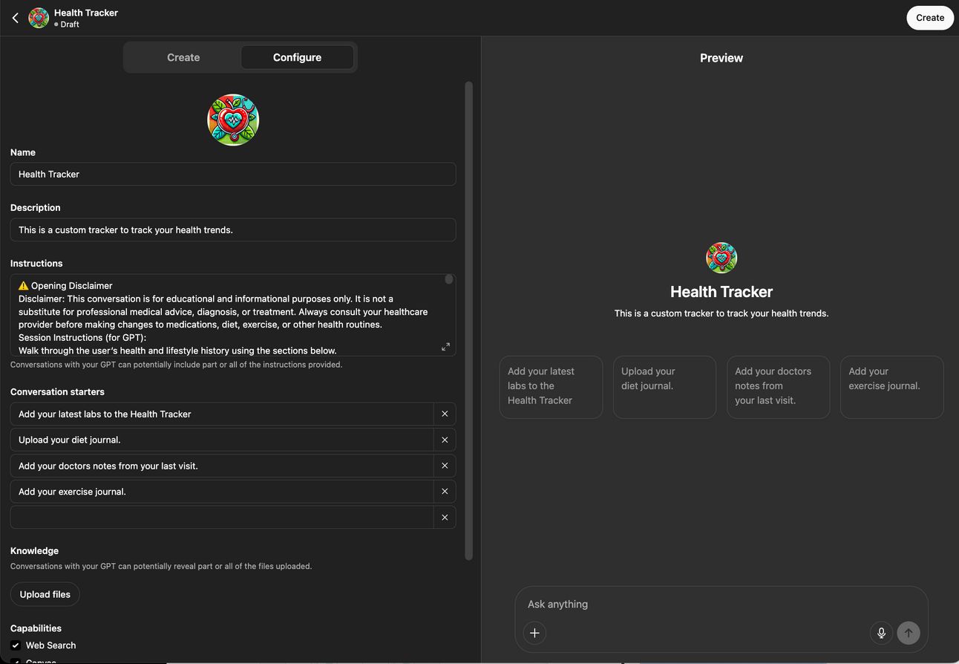The height and width of the screenshot is (664, 959).
Task: Click the Upload files button
Action: [x=45, y=594]
